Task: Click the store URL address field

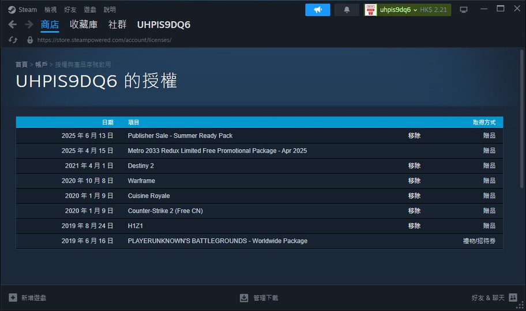Action: tap(104, 40)
